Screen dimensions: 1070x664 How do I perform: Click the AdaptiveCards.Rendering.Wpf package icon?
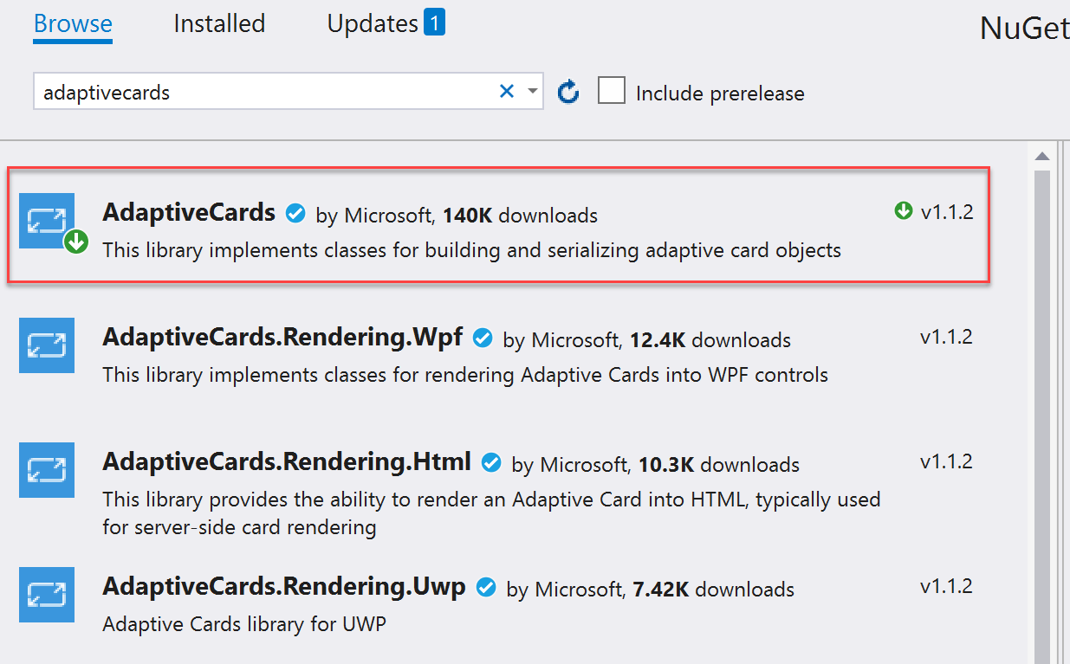46,345
